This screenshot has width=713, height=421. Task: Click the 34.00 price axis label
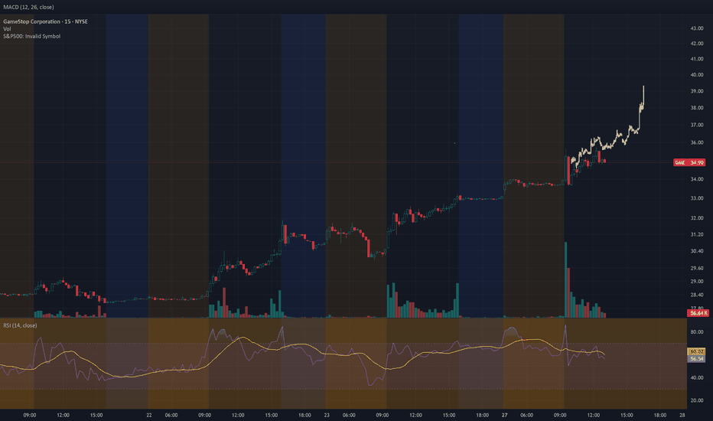697,179
